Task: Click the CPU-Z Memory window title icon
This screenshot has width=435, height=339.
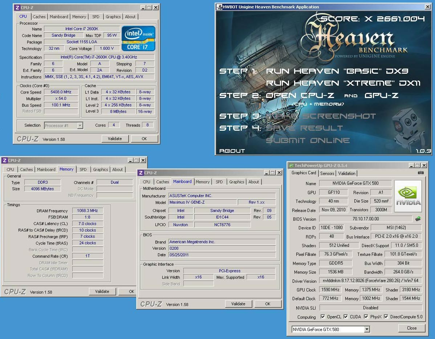Action: (4, 160)
